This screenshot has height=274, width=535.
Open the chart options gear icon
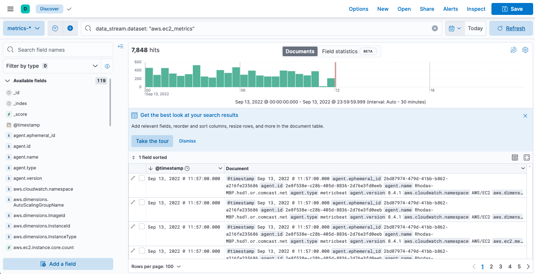pyautogui.click(x=525, y=50)
